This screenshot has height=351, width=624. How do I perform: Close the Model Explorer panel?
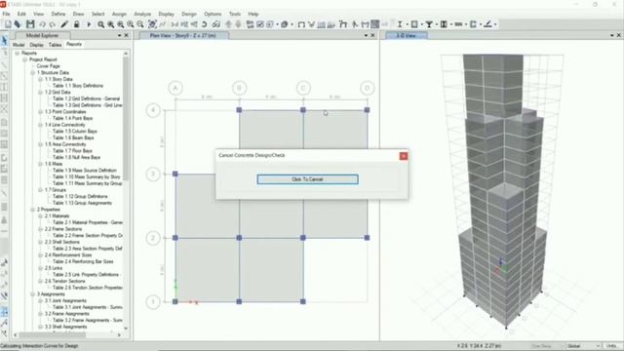point(127,35)
